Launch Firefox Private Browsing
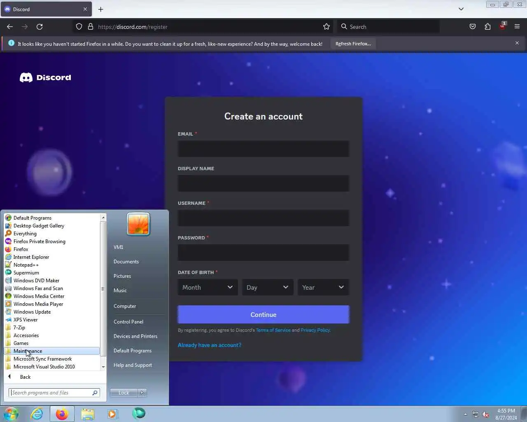This screenshot has width=527, height=422. (52, 241)
